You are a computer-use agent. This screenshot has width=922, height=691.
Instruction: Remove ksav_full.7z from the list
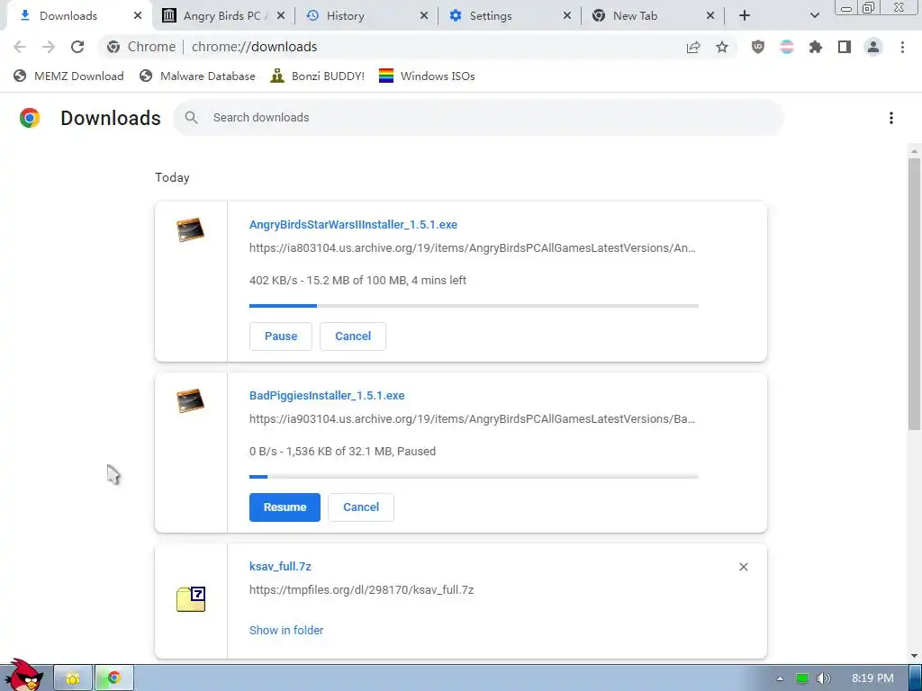point(743,567)
